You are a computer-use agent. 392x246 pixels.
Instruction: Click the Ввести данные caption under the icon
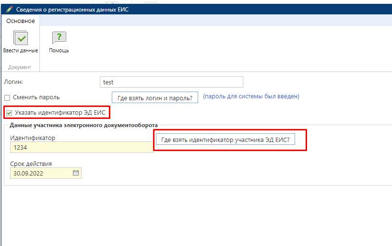[21, 50]
